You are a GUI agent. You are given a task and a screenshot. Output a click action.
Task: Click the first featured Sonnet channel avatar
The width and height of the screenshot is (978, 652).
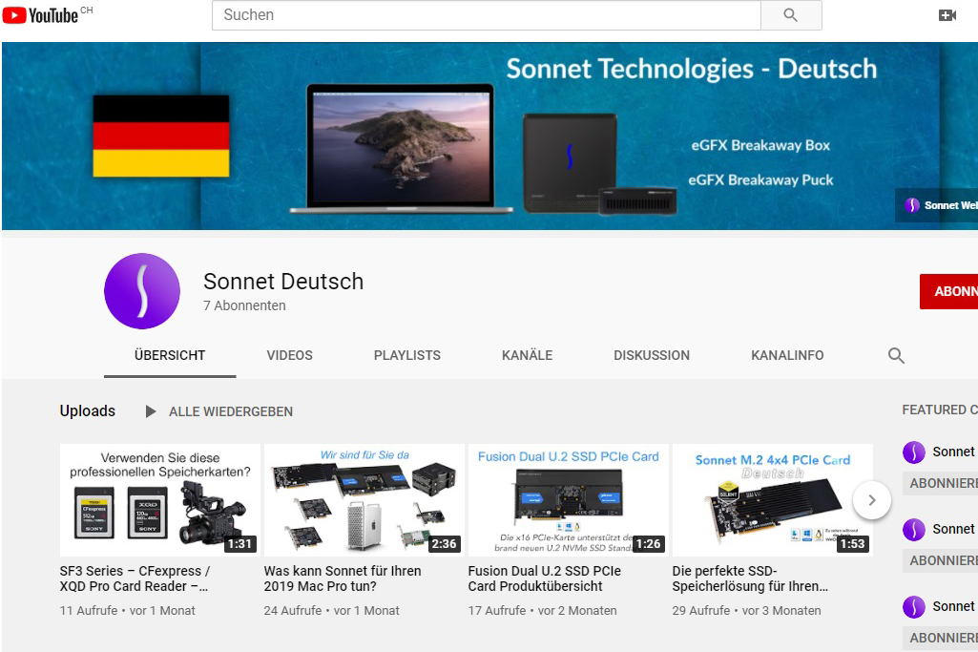pyautogui.click(x=914, y=452)
